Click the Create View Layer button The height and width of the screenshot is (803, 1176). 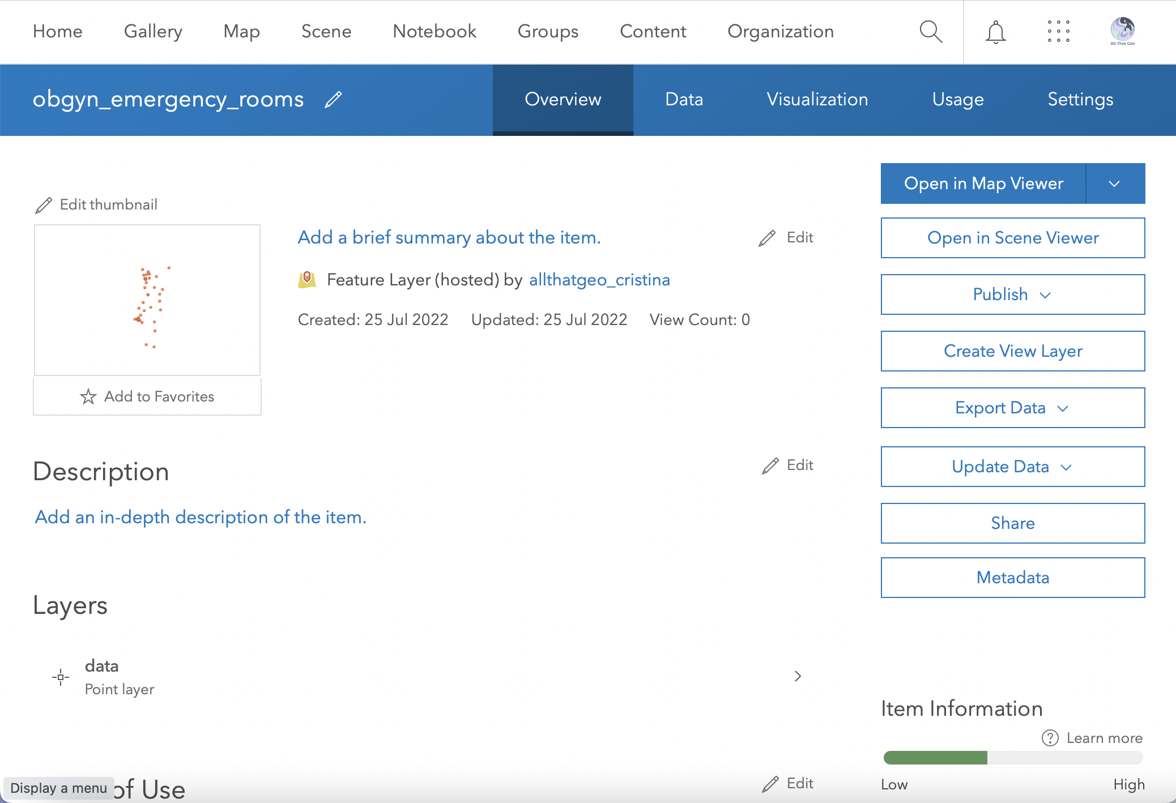tap(1012, 351)
